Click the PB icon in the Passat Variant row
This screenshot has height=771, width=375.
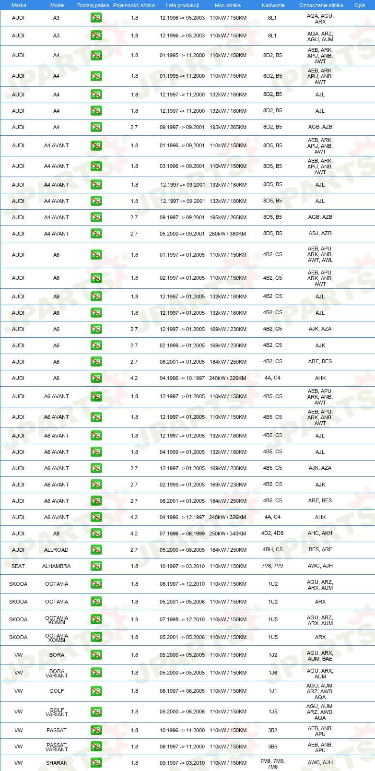[x=96, y=747]
